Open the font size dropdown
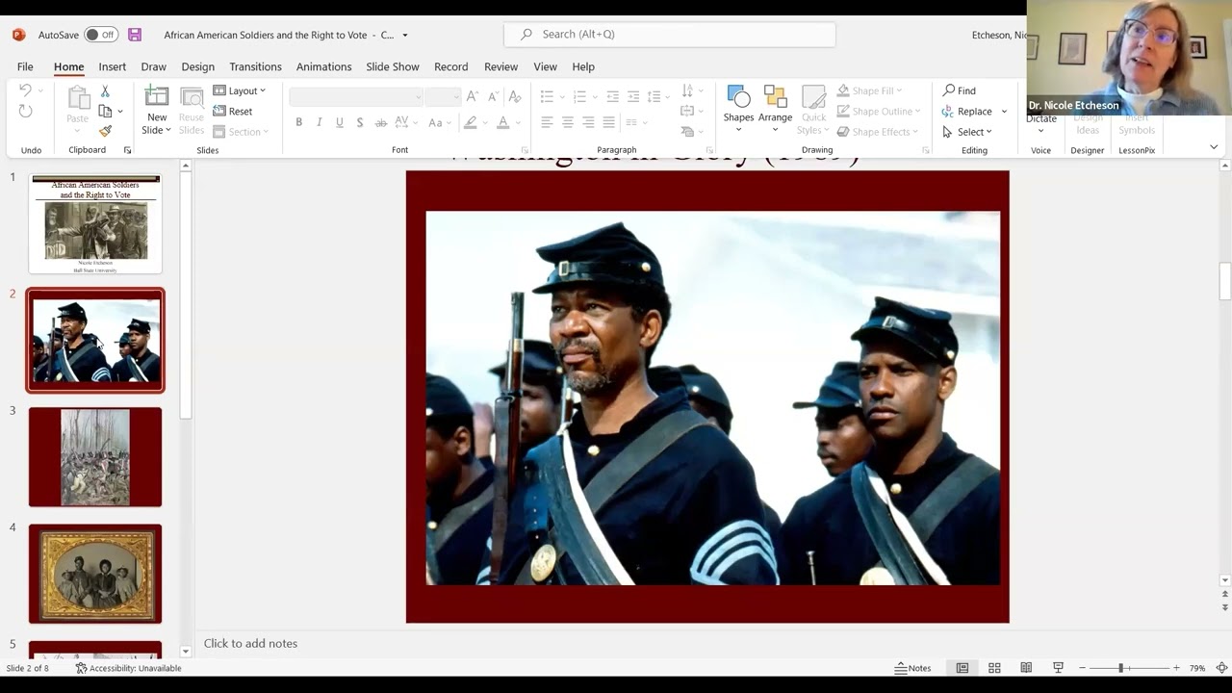Image resolution: width=1232 pixels, height=693 pixels. (443, 96)
